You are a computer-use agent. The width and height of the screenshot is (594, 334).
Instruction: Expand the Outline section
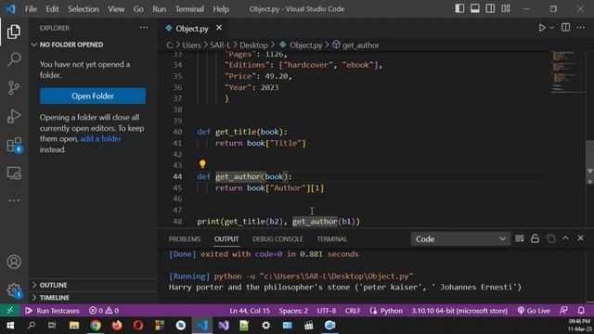click(x=54, y=285)
